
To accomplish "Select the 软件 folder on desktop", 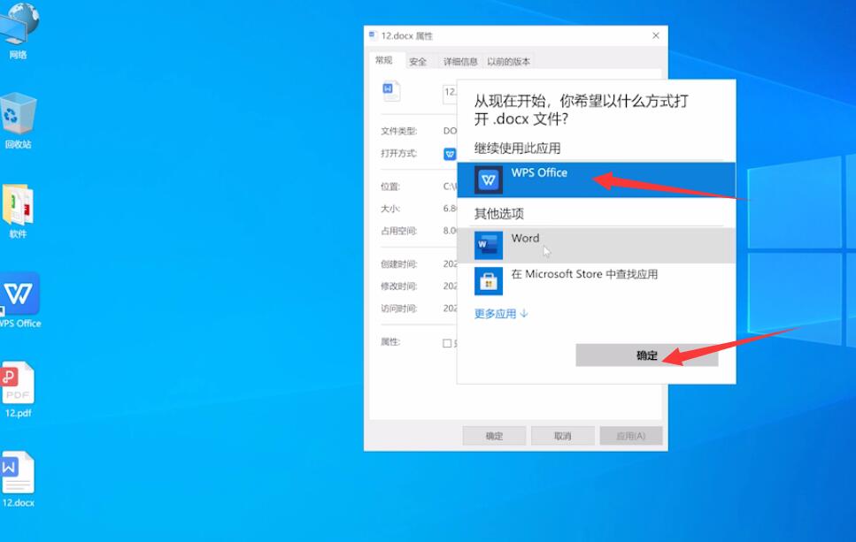I will [x=18, y=211].
